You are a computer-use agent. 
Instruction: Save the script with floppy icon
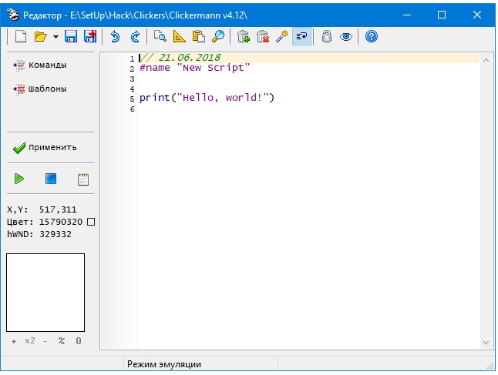[70, 36]
